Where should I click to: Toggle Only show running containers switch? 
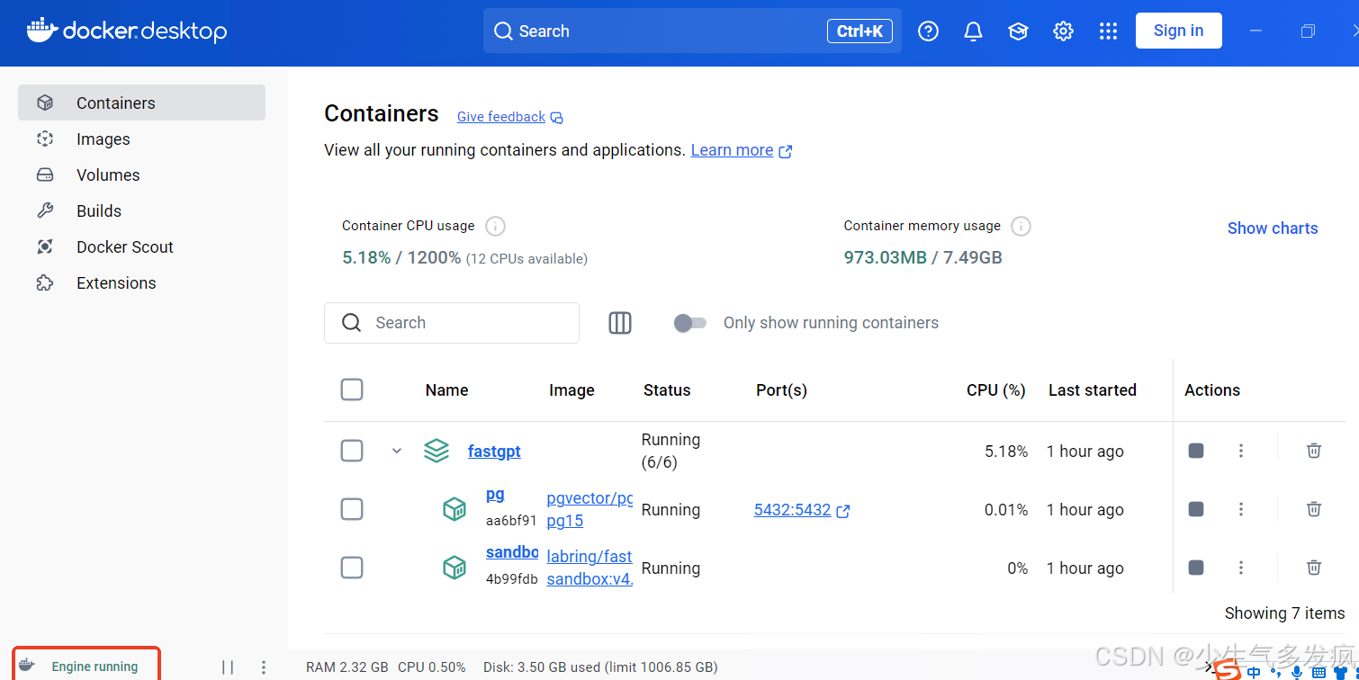pyautogui.click(x=690, y=323)
